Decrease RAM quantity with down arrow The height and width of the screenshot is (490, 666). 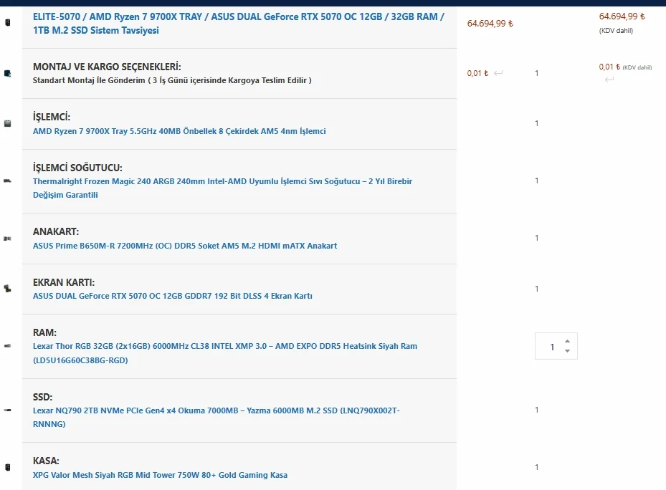click(x=568, y=351)
